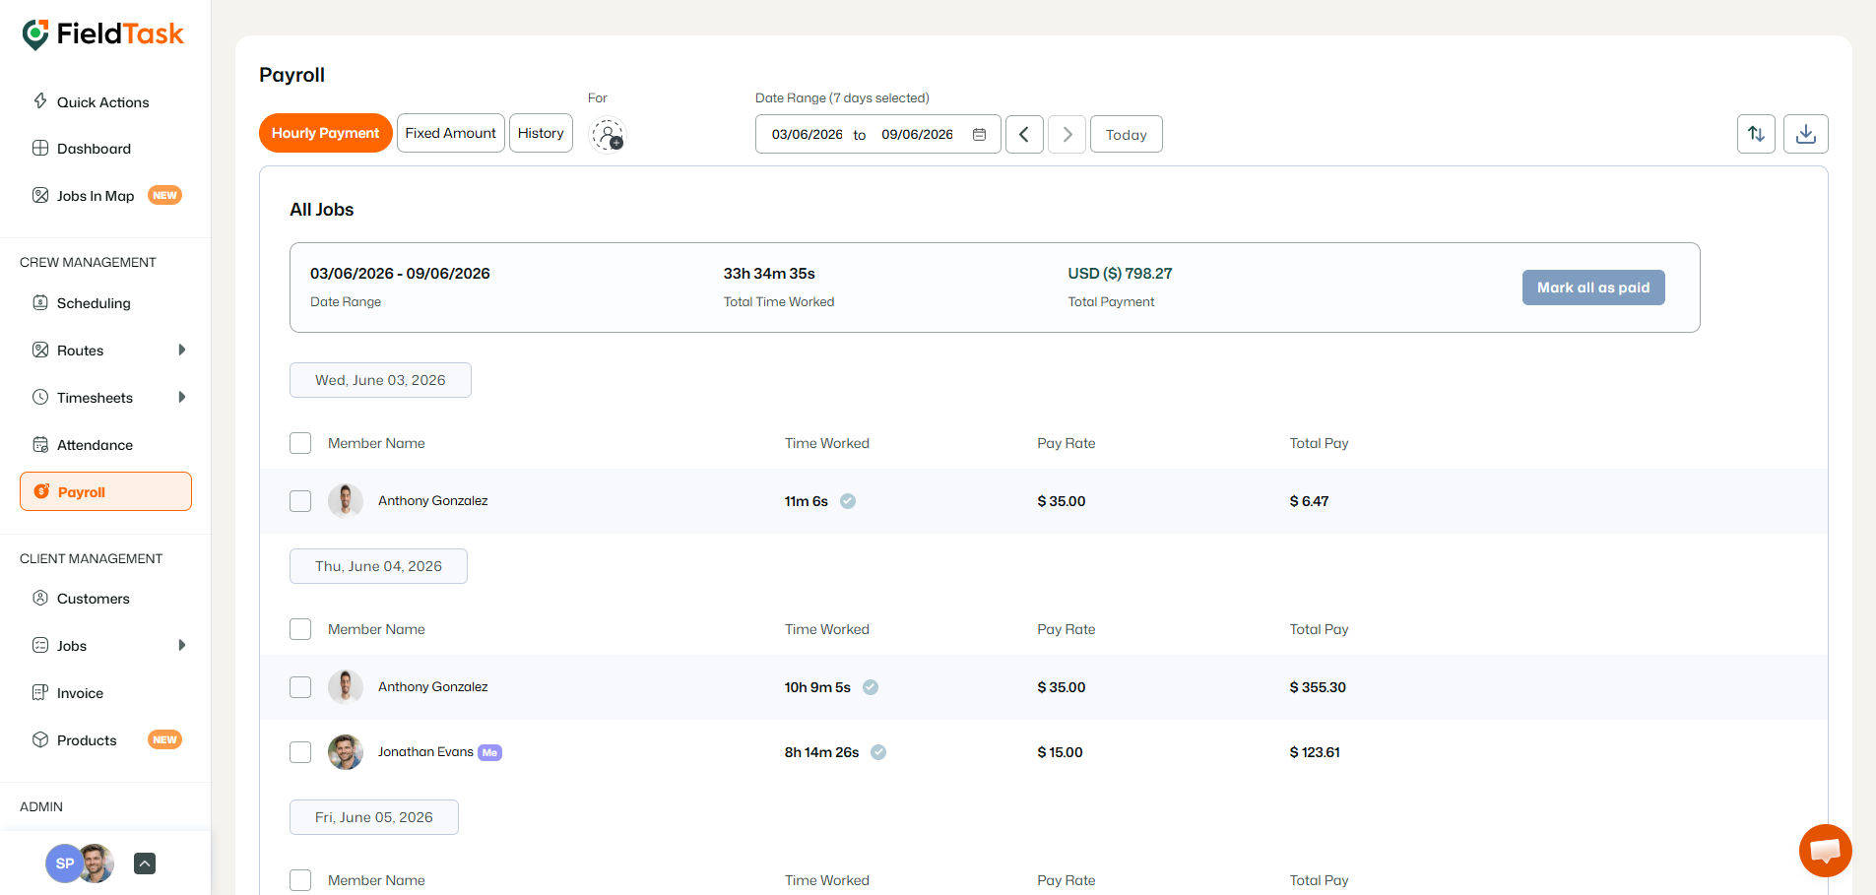Click Anthony Gonzalez's avatar in the $ 6.47 row
The width and height of the screenshot is (1876, 895).
tap(346, 501)
